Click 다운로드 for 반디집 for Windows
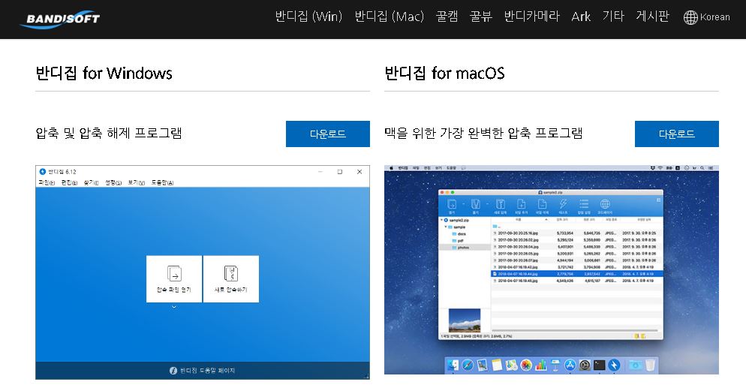 [328, 134]
